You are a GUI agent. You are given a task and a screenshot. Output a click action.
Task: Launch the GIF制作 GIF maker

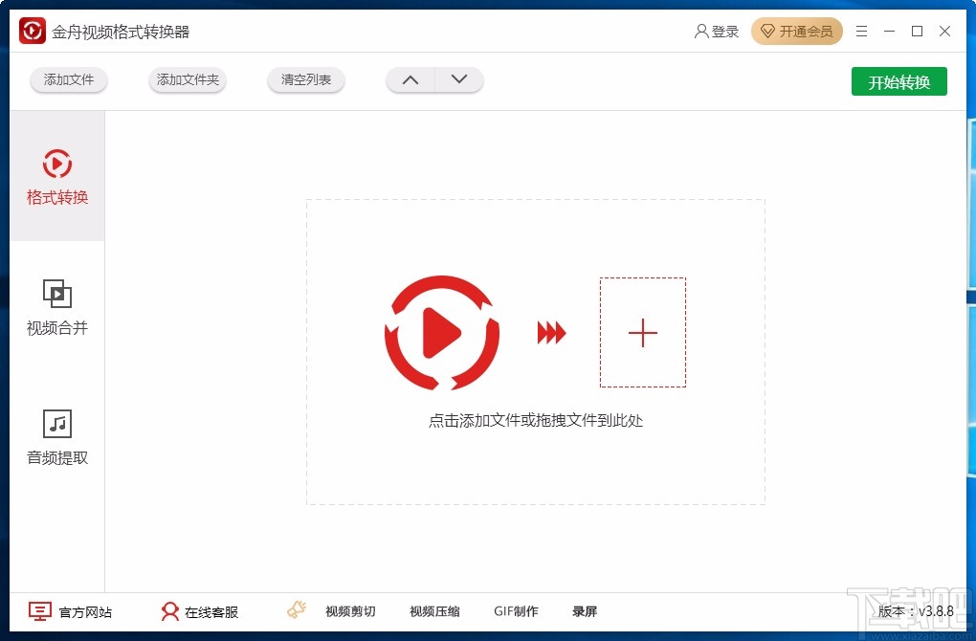516,610
